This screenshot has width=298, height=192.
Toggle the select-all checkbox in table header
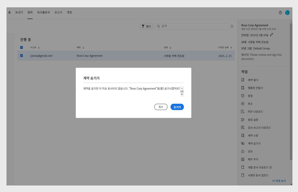click(21, 47)
